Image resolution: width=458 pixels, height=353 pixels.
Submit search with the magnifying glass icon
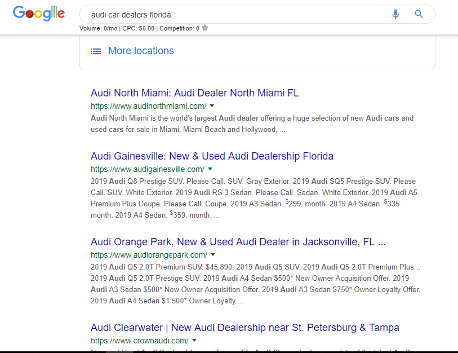pos(419,14)
